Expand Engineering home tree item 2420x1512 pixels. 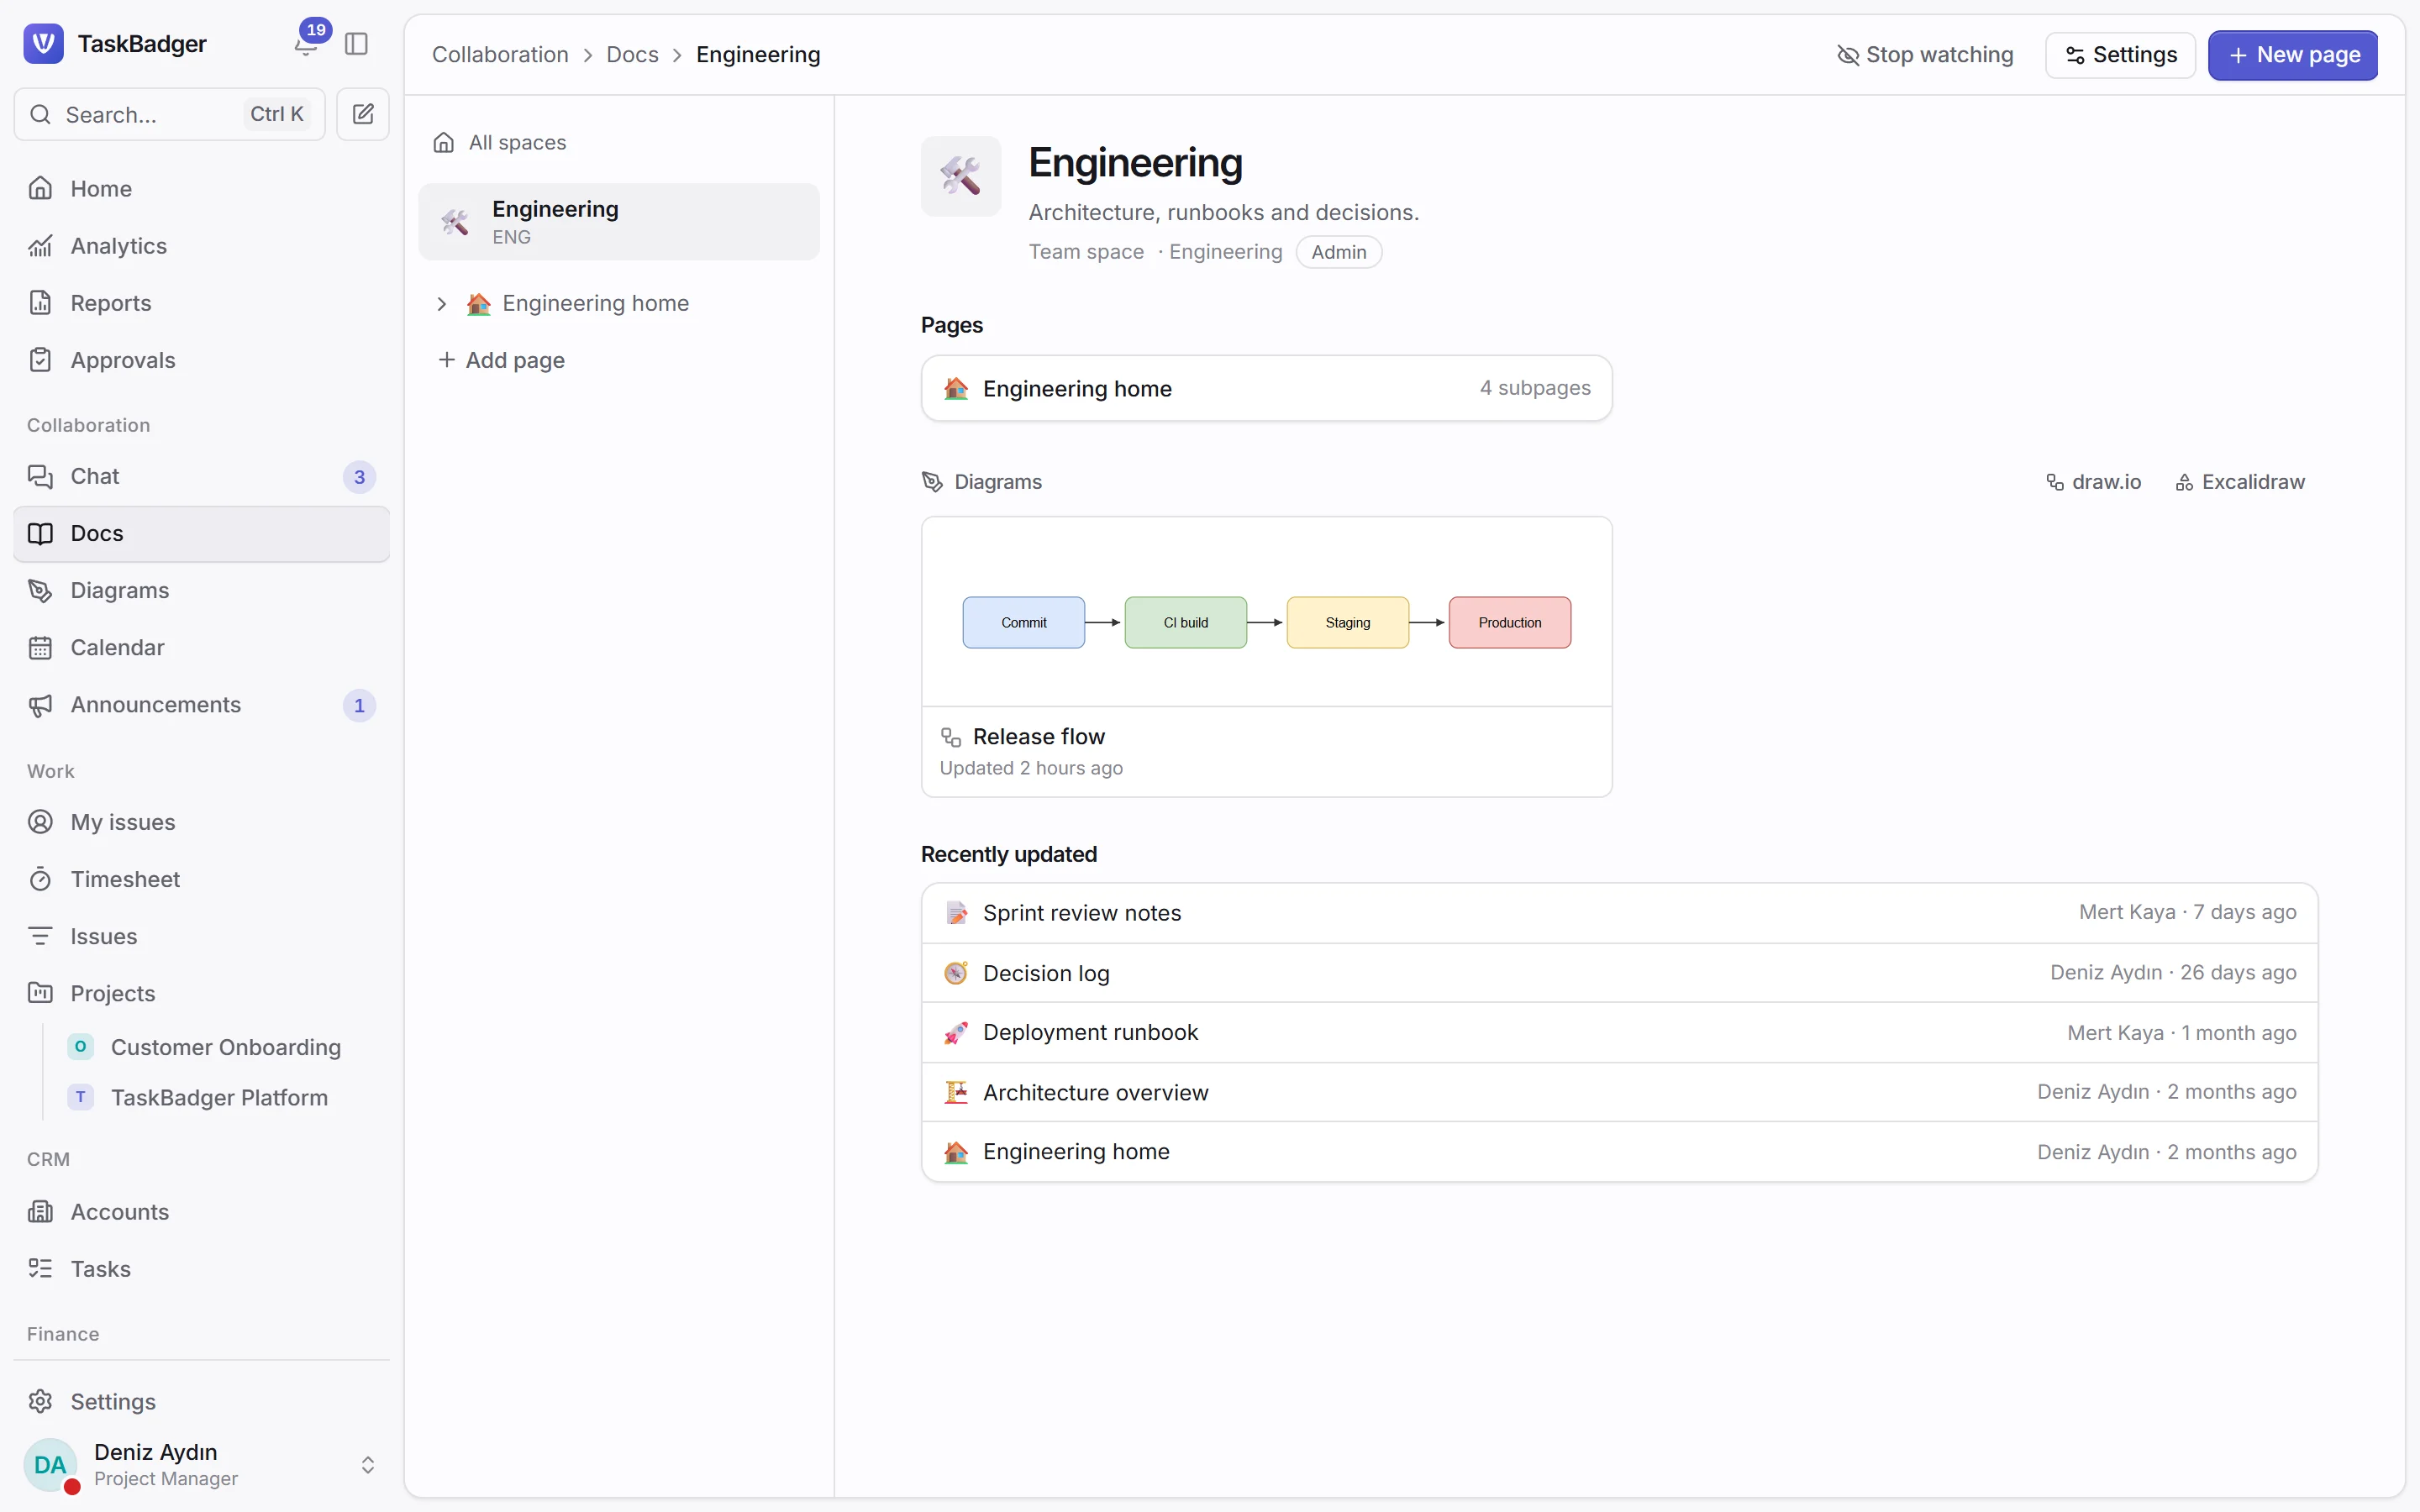pyautogui.click(x=441, y=303)
